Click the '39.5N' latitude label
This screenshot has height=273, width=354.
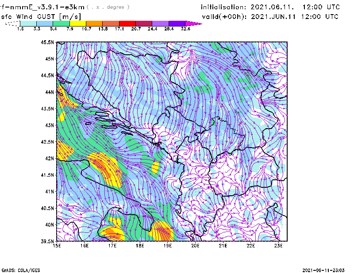(47, 242)
